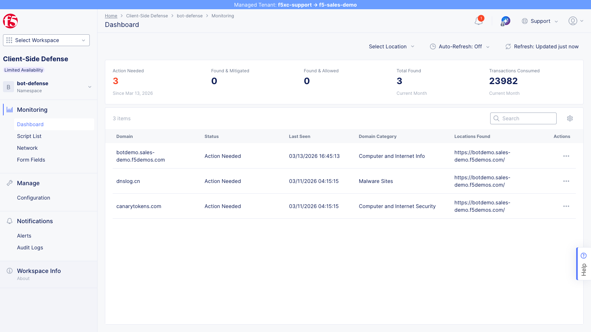Viewport: 591px width, 332px height.
Task: Open actions menu for dnslog.cn row
Action: (566, 181)
